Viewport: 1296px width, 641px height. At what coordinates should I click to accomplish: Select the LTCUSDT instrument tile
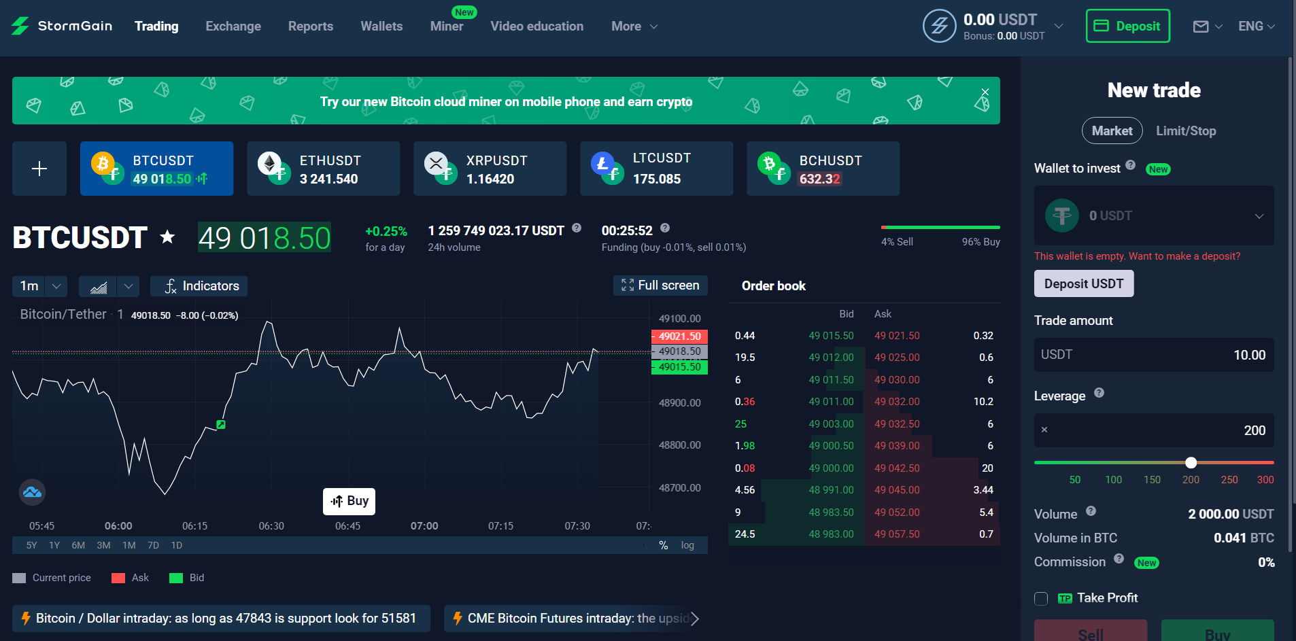tap(656, 169)
